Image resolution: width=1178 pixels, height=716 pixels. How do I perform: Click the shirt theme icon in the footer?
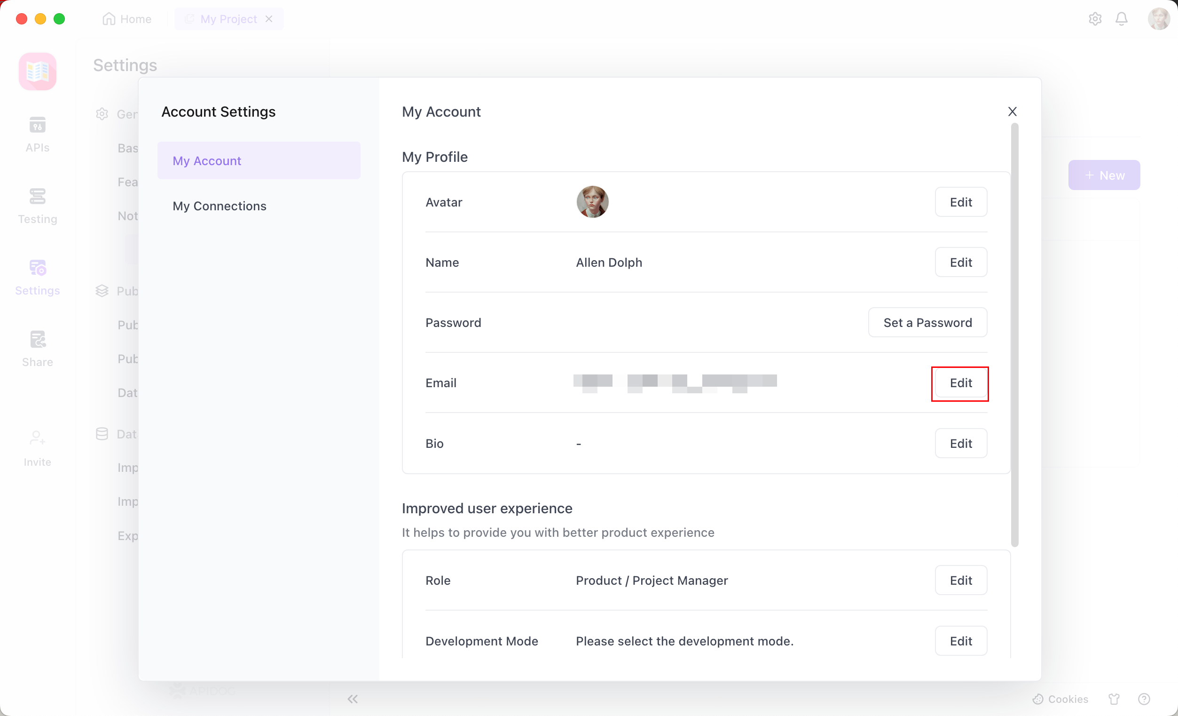1114,699
